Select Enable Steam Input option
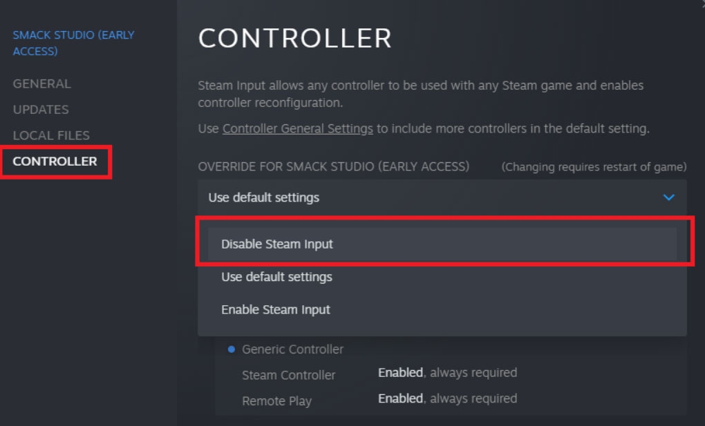 (276, 309)
